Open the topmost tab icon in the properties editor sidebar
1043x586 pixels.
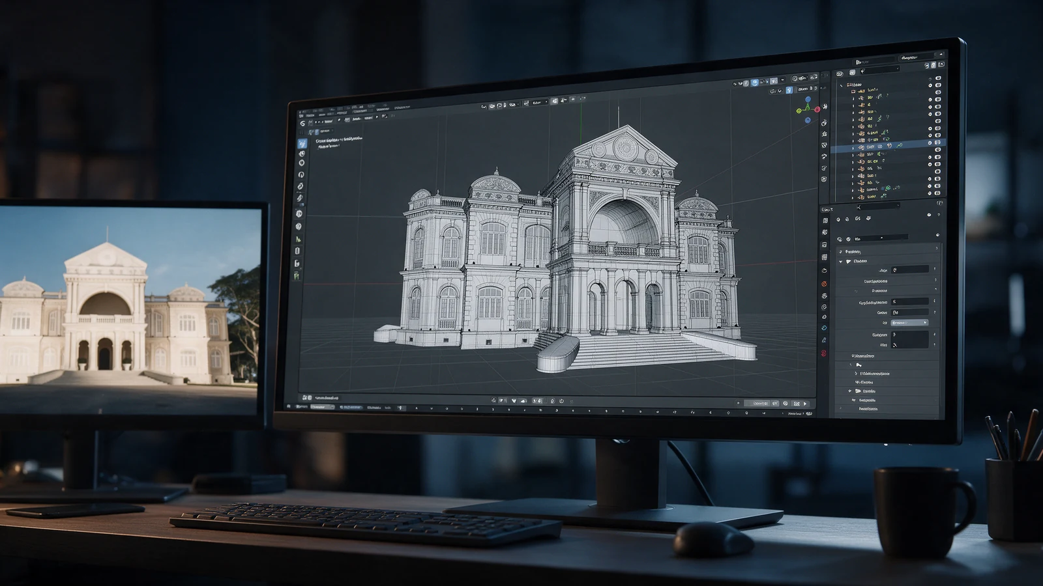pyautogui.click(x=825, y=221)
